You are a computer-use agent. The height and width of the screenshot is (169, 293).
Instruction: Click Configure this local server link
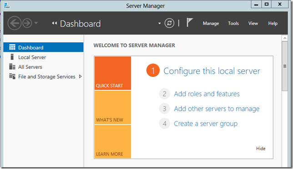coord(212,71)
